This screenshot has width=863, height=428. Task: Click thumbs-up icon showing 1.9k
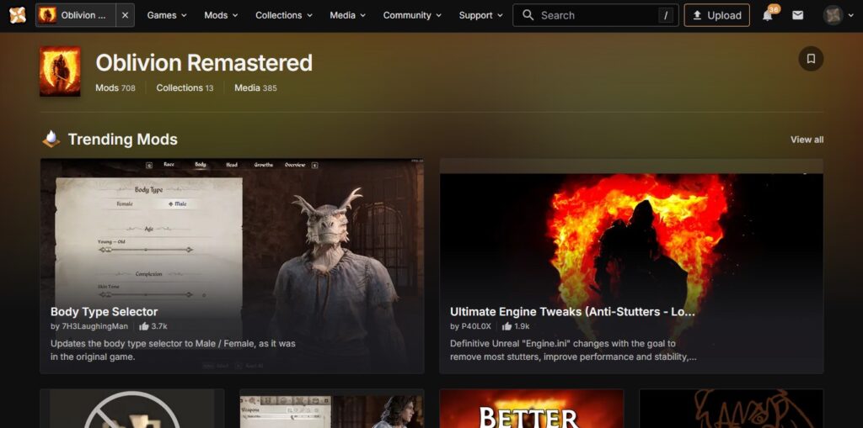[507, 326]
